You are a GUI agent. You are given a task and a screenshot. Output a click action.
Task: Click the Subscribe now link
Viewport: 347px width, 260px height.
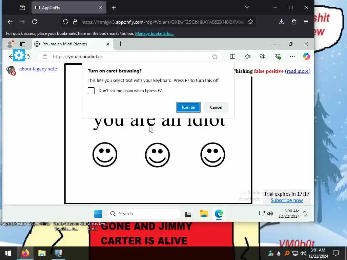[287, 200]
